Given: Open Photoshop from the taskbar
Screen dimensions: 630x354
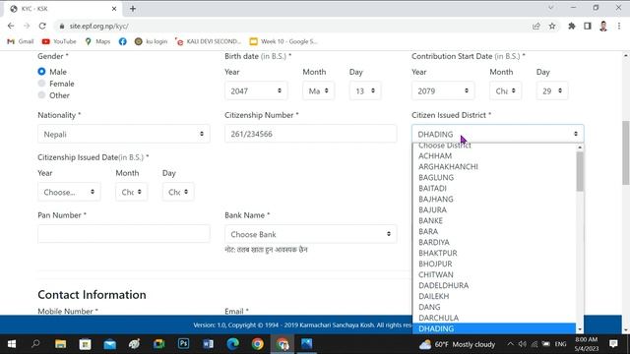Looking at the screenshot, I should pyautogui.click(x=184, y=344).
